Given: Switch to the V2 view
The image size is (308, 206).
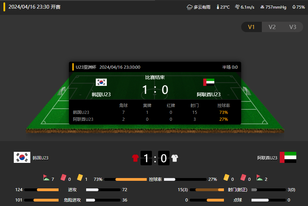Looking at the screenshot, I should pos(272,27).
